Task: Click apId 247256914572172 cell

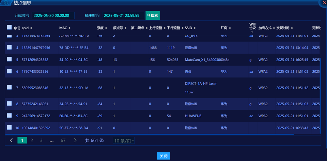Action: 36,116
